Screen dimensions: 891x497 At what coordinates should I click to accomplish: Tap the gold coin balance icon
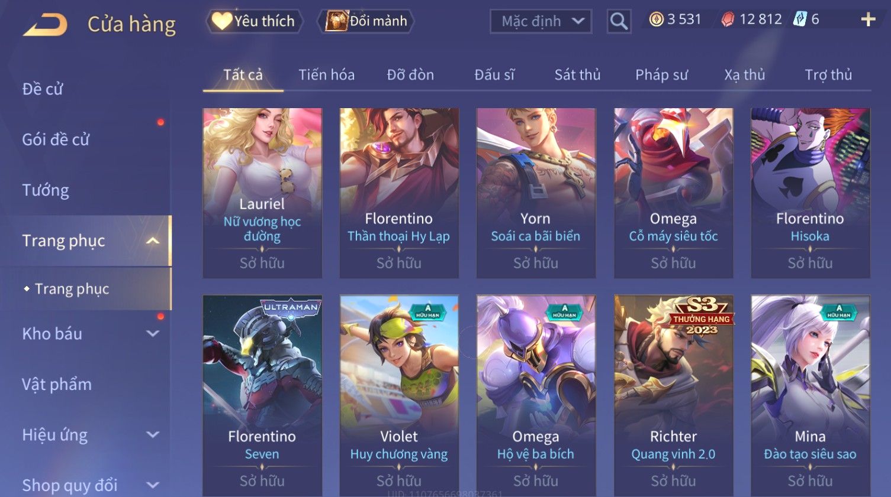point(656,20)
